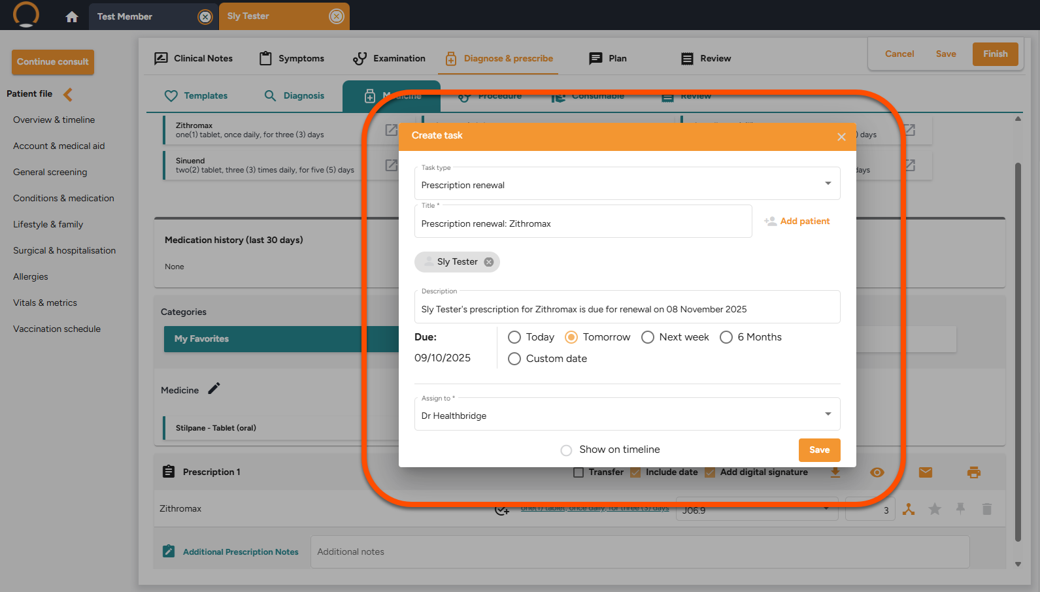
Task: Open Surgical & hospitalisation section
Action: (x=65, y=250)
